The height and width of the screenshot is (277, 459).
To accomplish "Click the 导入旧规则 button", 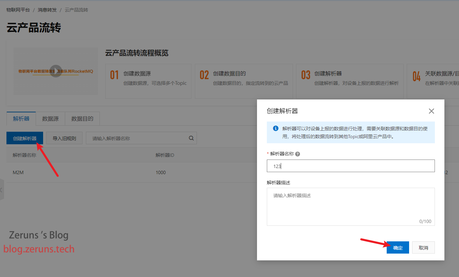I will [64, 138].
